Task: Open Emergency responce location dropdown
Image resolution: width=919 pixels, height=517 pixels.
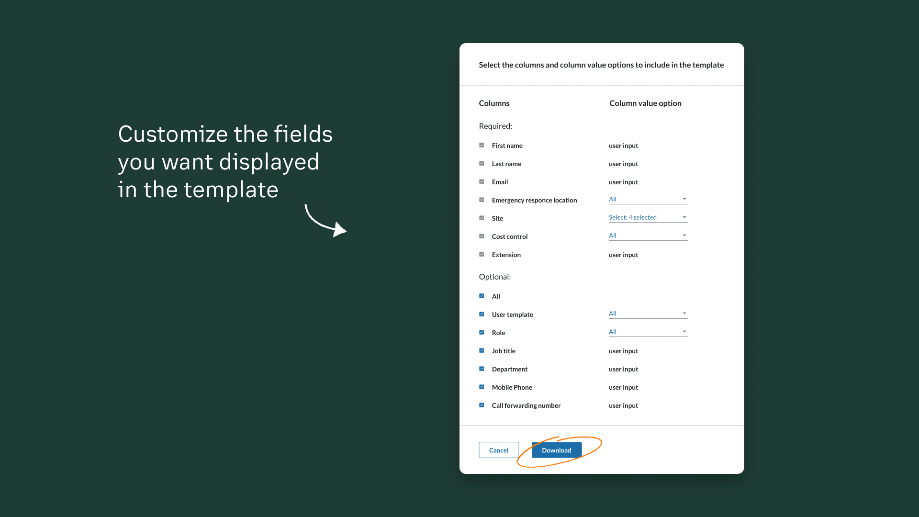Action: tap(648, 199)
